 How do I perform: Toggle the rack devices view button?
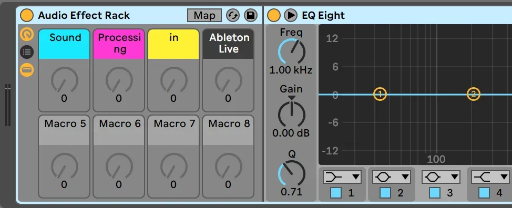(x=27, y=70)
